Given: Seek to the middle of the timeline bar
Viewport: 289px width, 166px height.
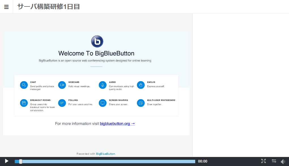Looking at the screenshot, I should pyautogui.click(x=105, y=161).
